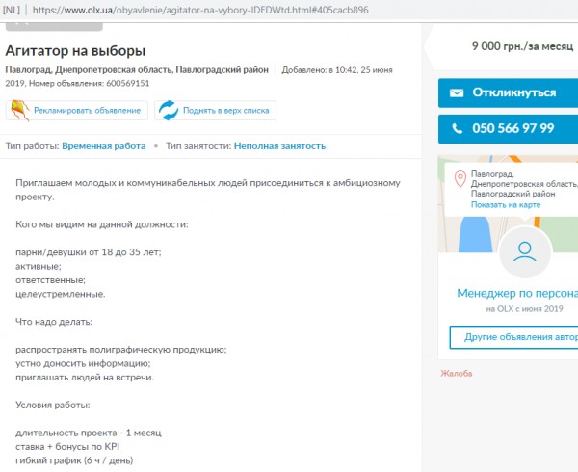
Task: Select Поднять в верх списка
Action: 226,111
